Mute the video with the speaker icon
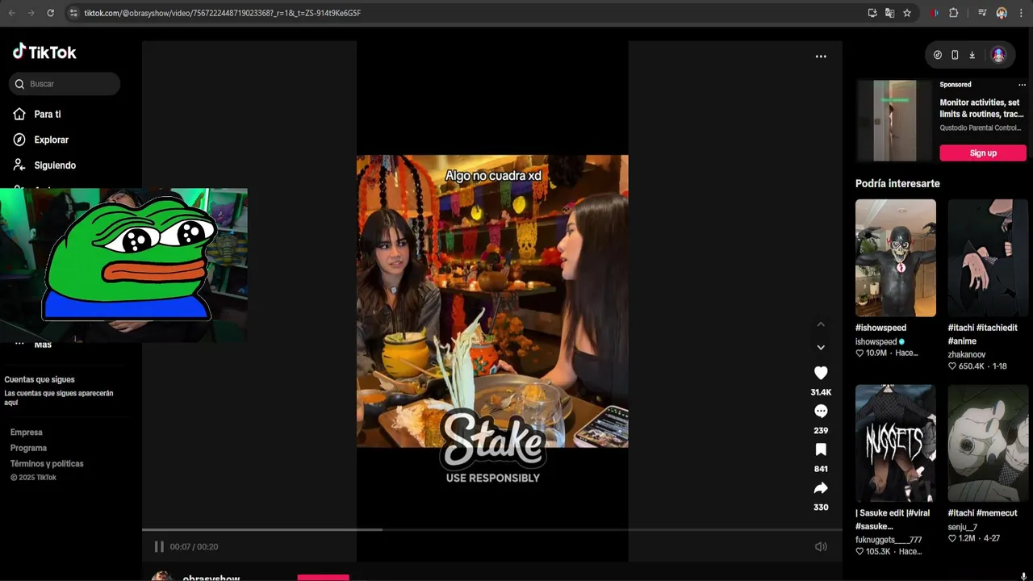Image resolution: width=1033 pixels, height=581 pixels. pos(821,546)
